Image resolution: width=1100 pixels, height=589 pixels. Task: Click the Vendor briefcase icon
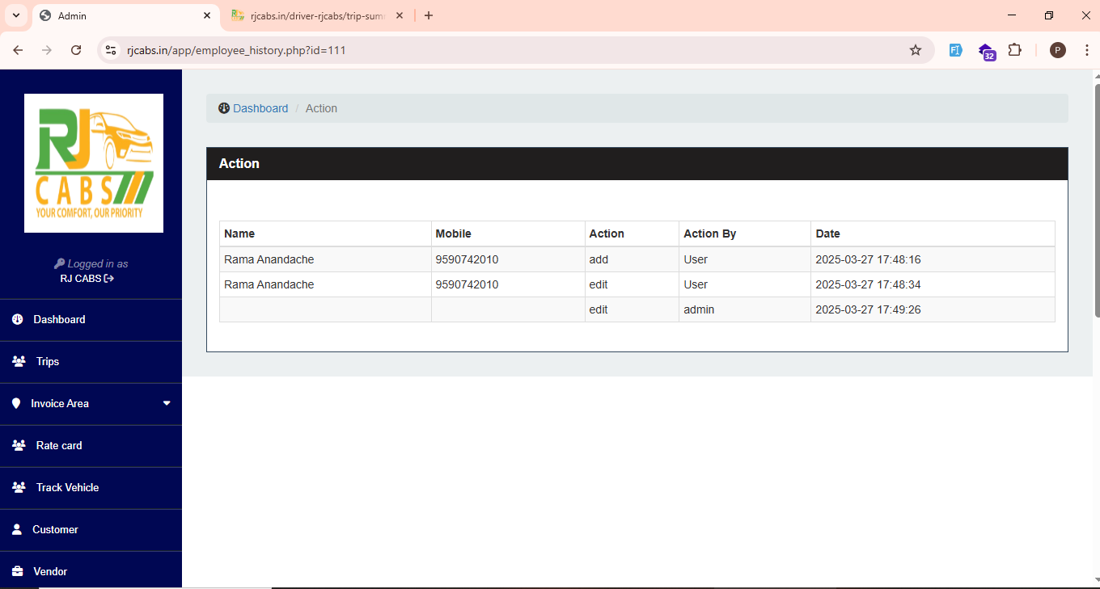coord(17,571)
